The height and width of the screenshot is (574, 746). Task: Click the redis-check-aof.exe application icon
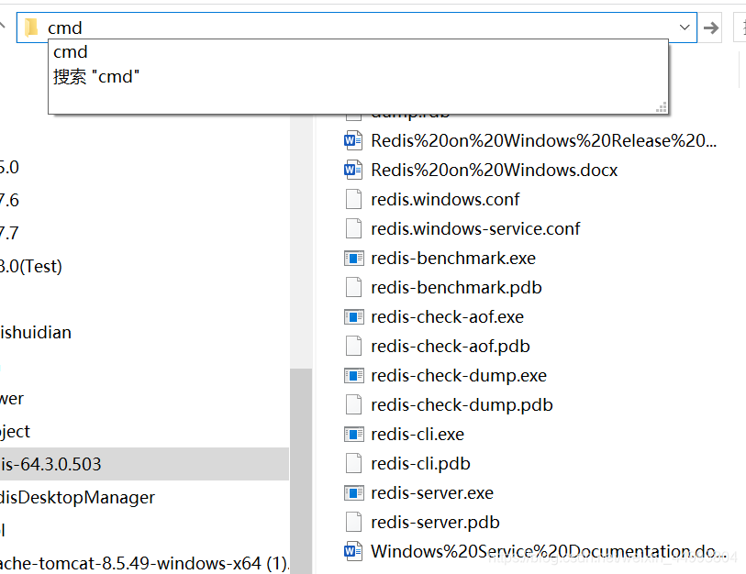[x=354, y=316]
